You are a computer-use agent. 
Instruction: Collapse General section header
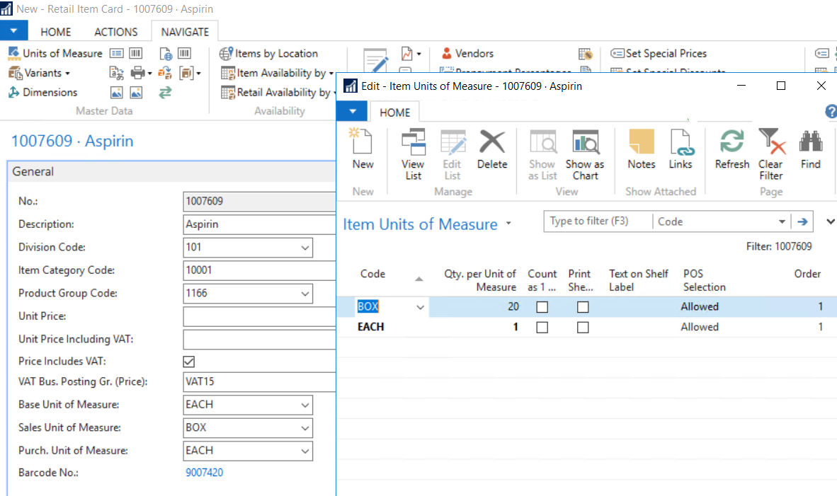tap(171, 172)
